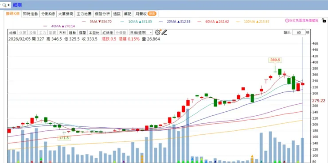Click the 5MA legend color line
The width and height of the screenshot is (328, 163).
coord(84,22)
